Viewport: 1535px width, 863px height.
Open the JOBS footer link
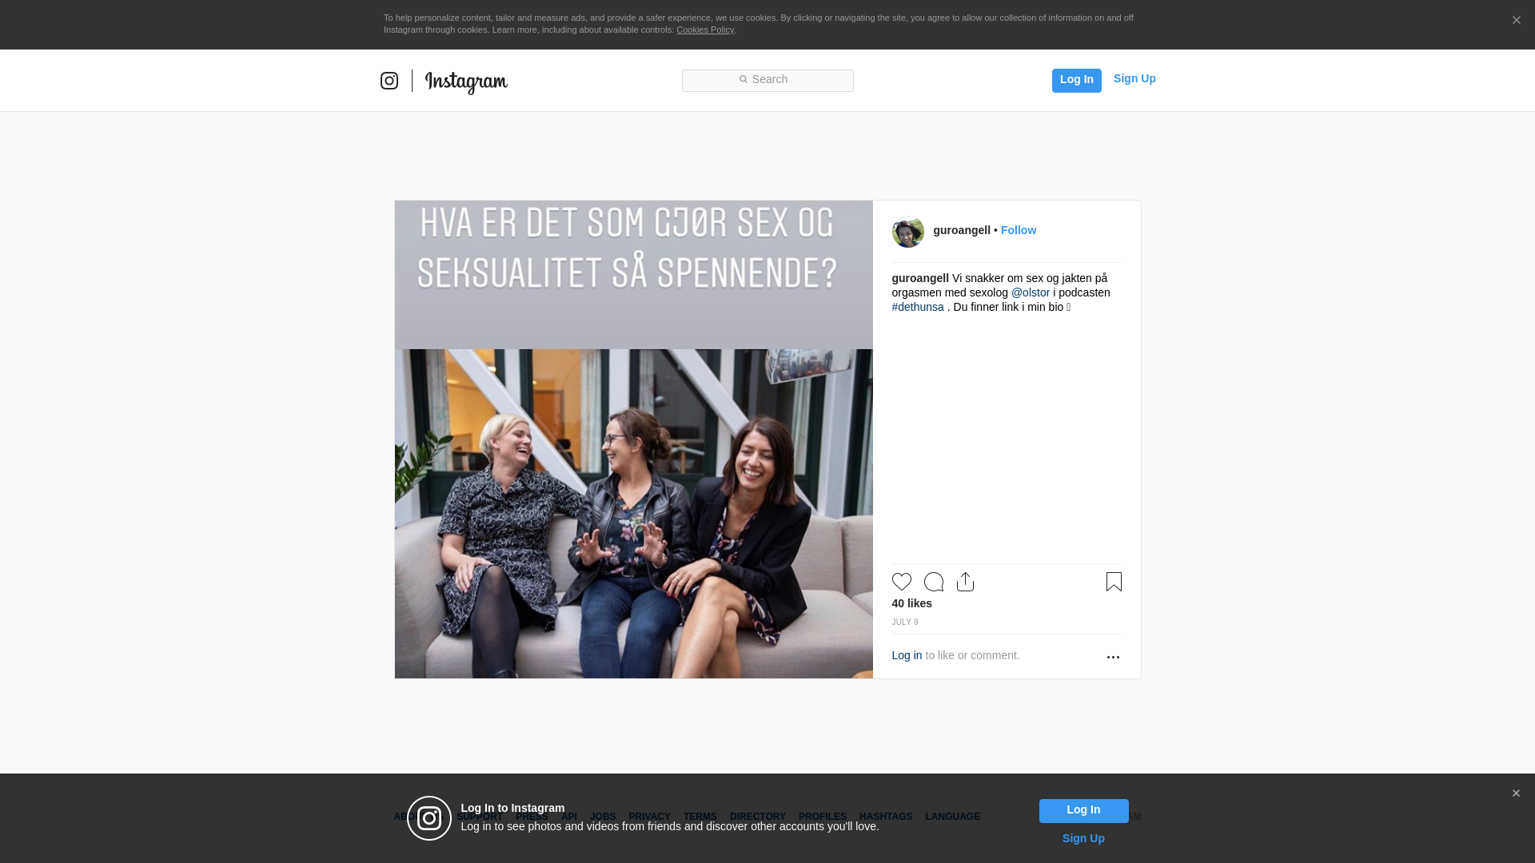click(x=603, y=817)
